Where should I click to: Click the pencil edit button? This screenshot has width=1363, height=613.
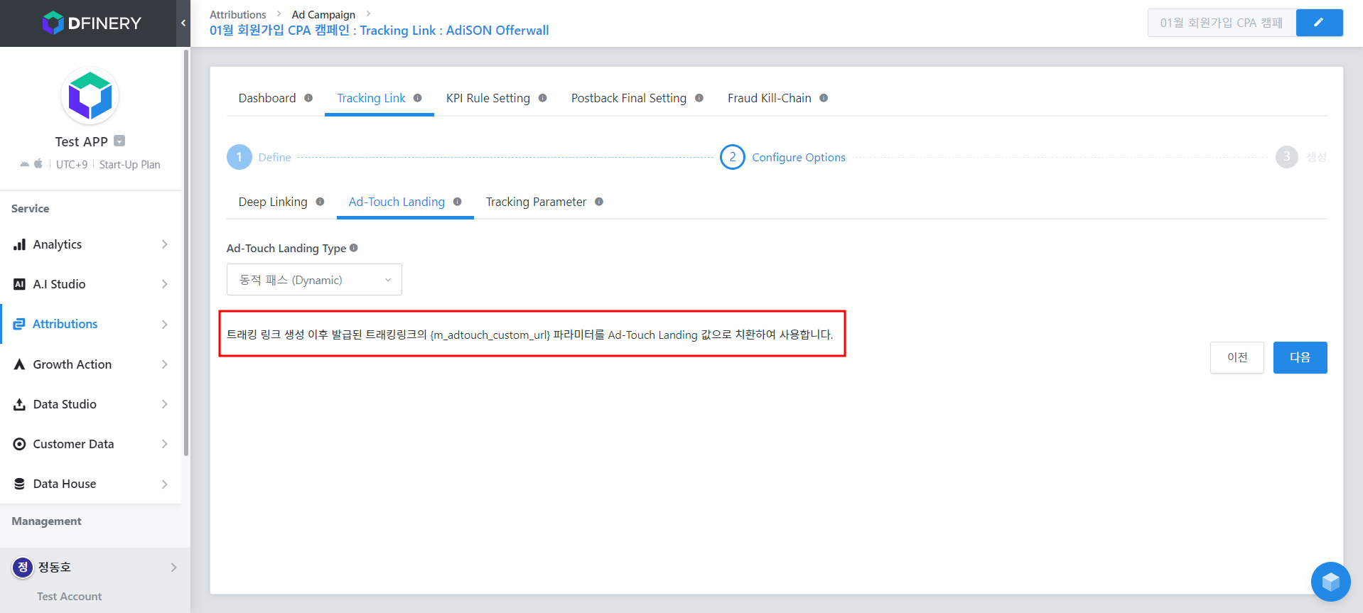[1320, 23]
